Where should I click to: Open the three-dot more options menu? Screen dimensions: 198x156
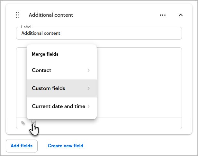click(x=163, y=15)
